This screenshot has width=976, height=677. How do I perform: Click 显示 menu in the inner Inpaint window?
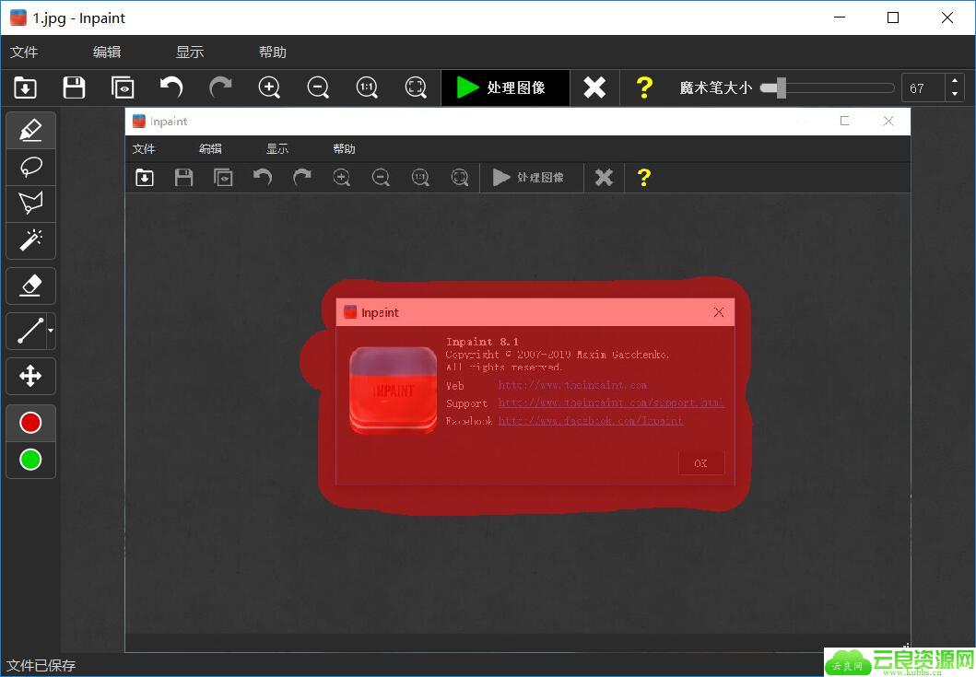277,148
